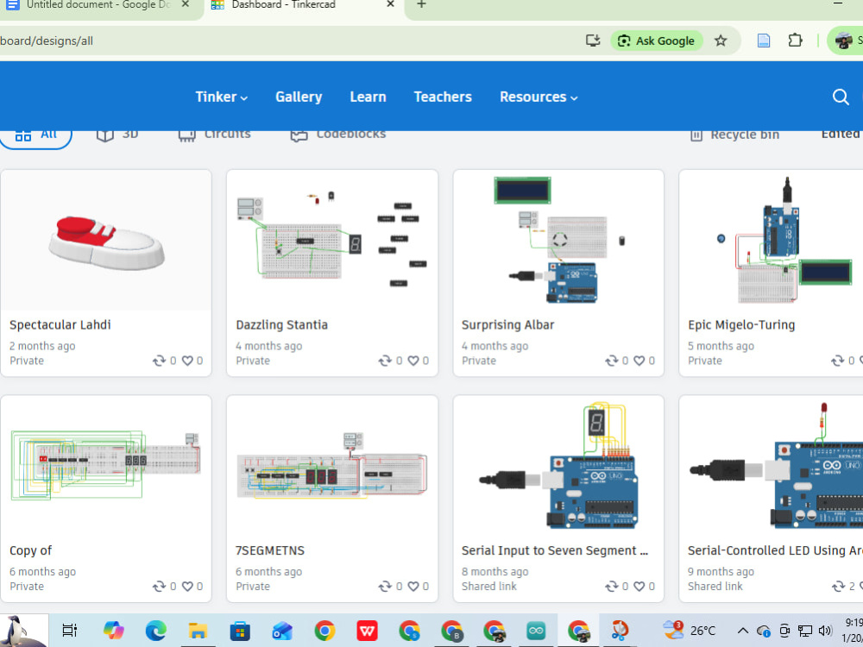Click the volume speaker tray icon

[x=825, y=631]
